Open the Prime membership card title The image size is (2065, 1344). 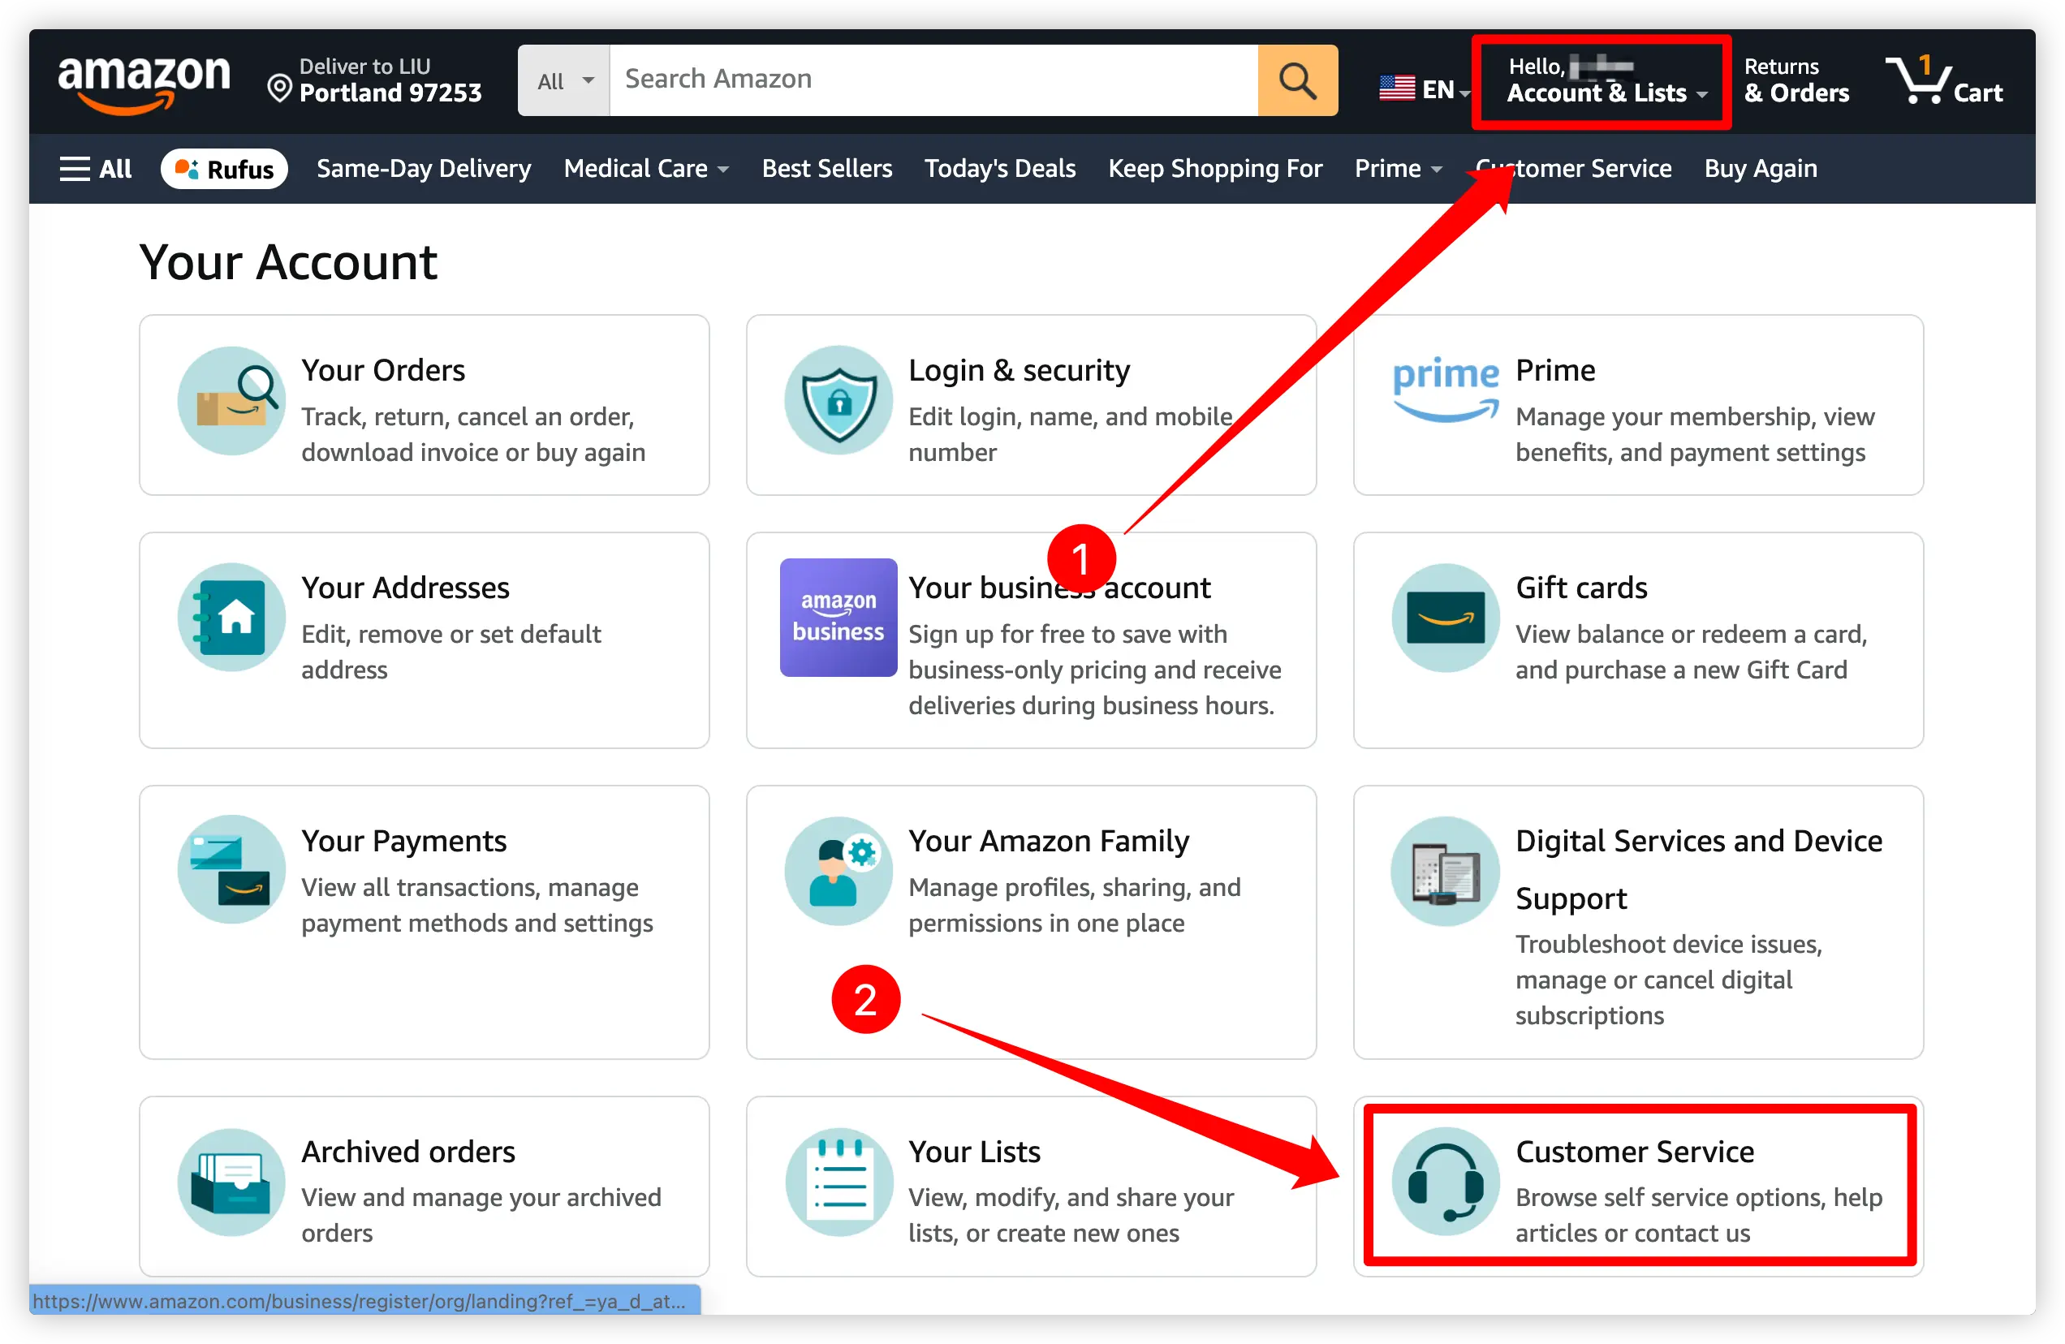coord(1554,370)
